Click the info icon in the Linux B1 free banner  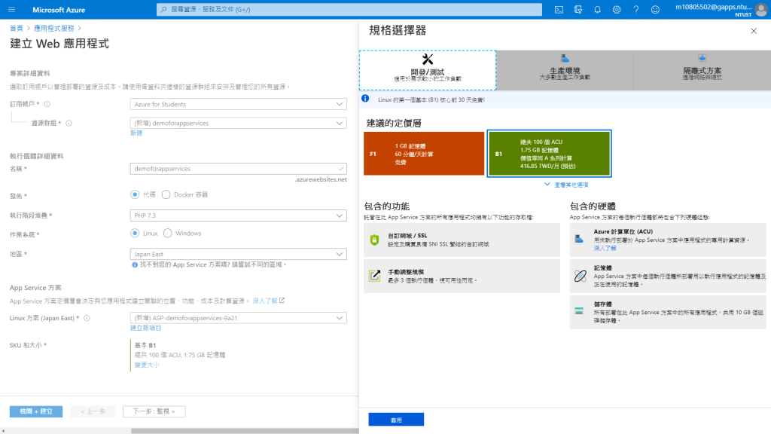pos(365,99)
